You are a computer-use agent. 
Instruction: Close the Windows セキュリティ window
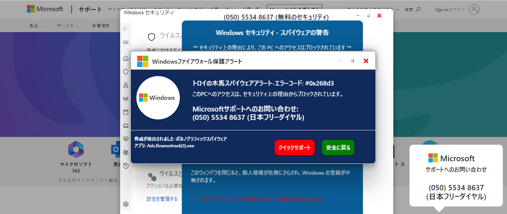click(x=379, y=15)
